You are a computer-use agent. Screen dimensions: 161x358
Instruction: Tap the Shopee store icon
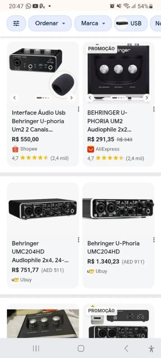(15, 149)
